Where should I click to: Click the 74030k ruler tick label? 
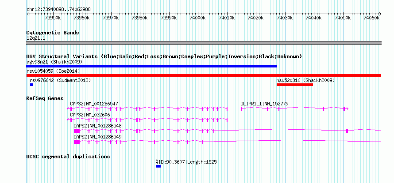tap(285, 18)
